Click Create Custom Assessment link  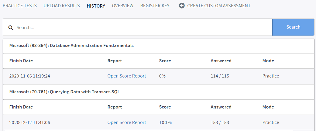coord(219,6)
